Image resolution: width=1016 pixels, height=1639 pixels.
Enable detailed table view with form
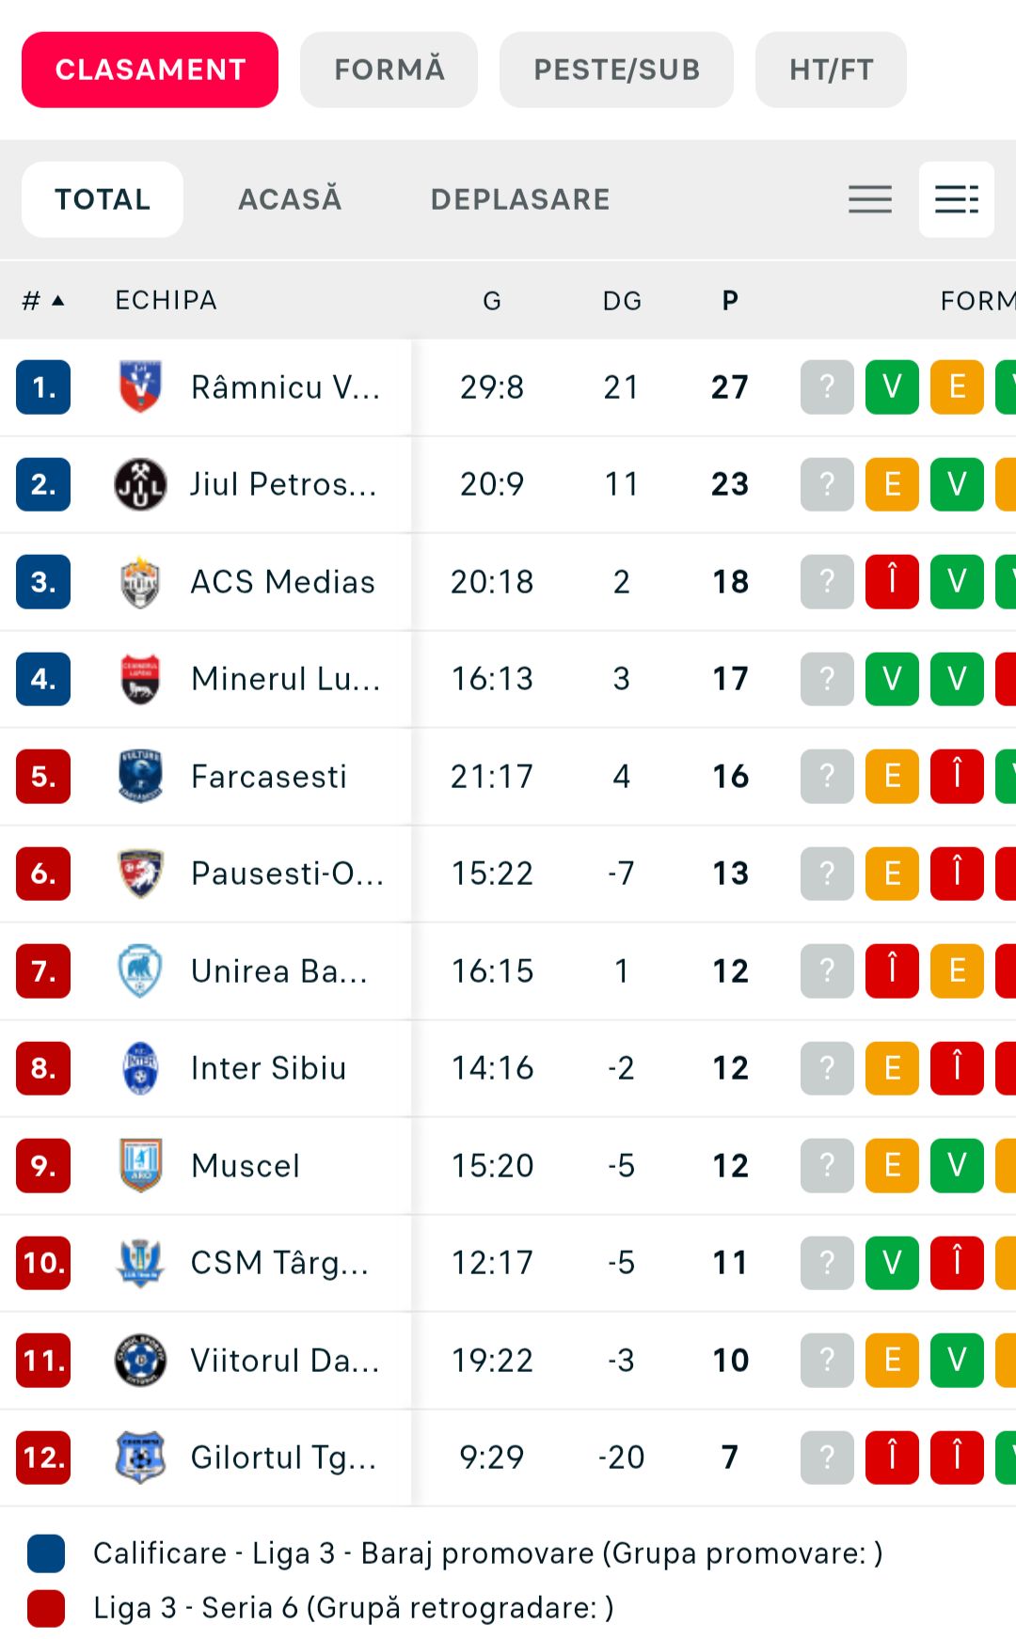(x=956, y=199)
